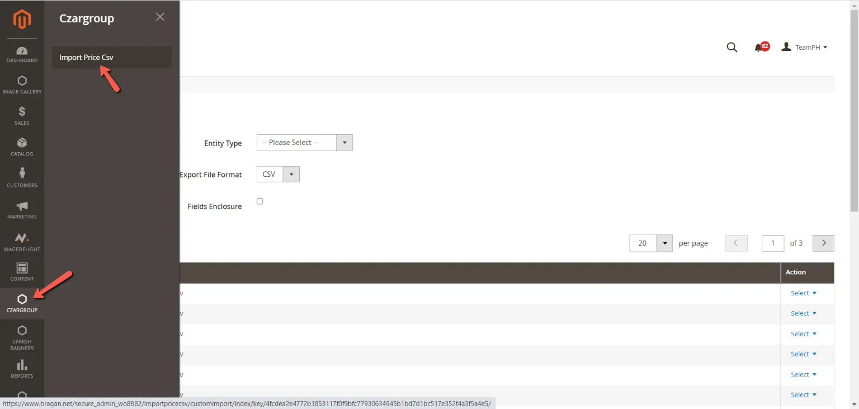Open the first row Select action dropdown
Viewport: 859px width, 409px height.
[x=804, y=293]
